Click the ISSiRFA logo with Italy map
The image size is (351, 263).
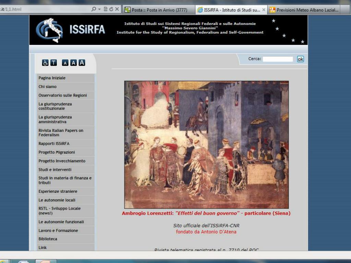pyautogui.click(x=49, y=30)
